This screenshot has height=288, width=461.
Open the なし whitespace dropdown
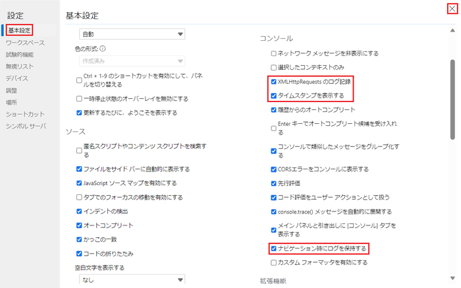(x=132, y=280)
